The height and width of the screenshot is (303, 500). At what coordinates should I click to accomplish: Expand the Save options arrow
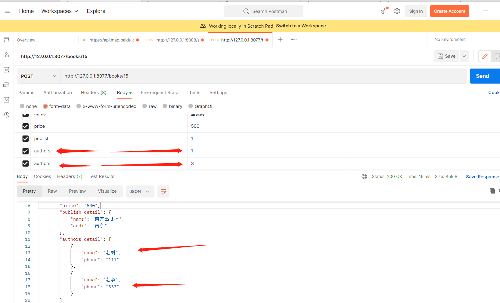click(464, 56)
